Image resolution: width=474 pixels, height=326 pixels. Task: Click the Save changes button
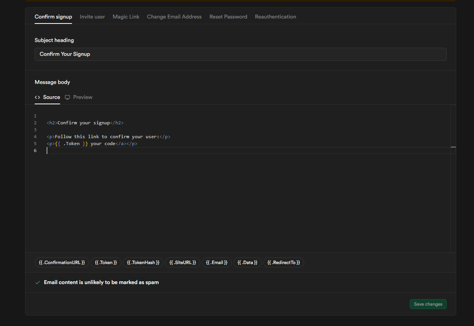(428, 304)
